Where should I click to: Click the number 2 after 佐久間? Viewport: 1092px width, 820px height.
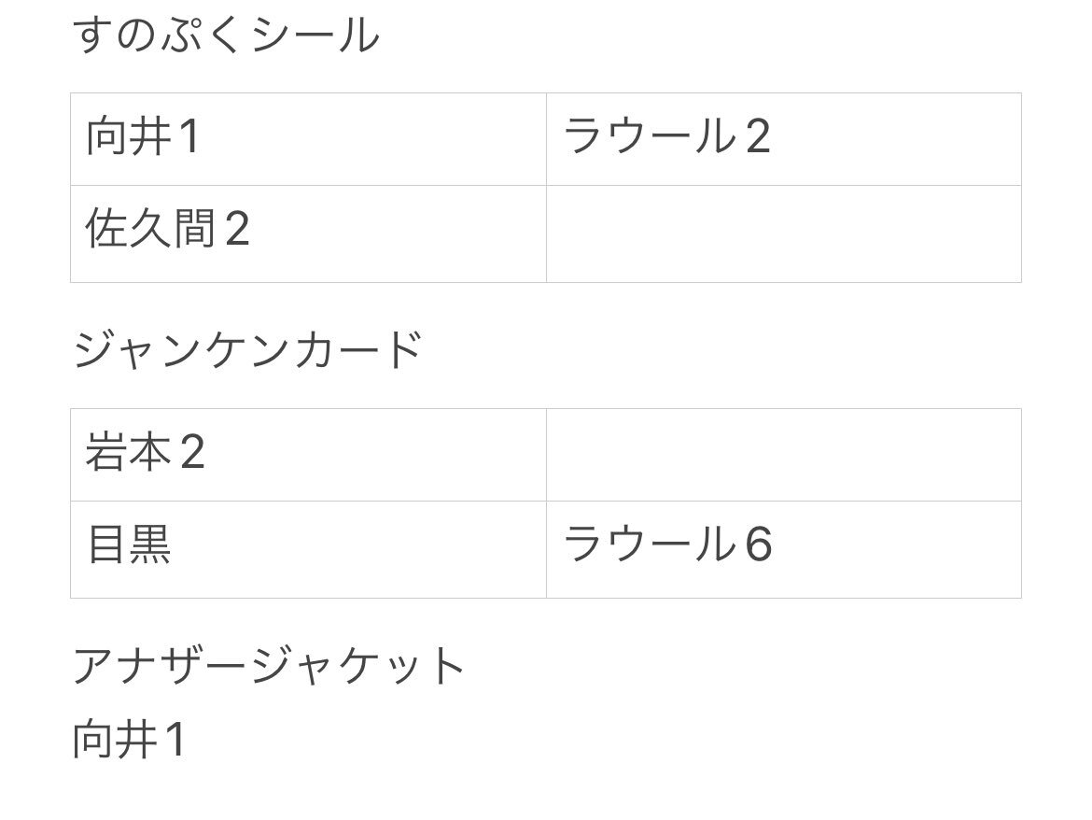point(237,229)
